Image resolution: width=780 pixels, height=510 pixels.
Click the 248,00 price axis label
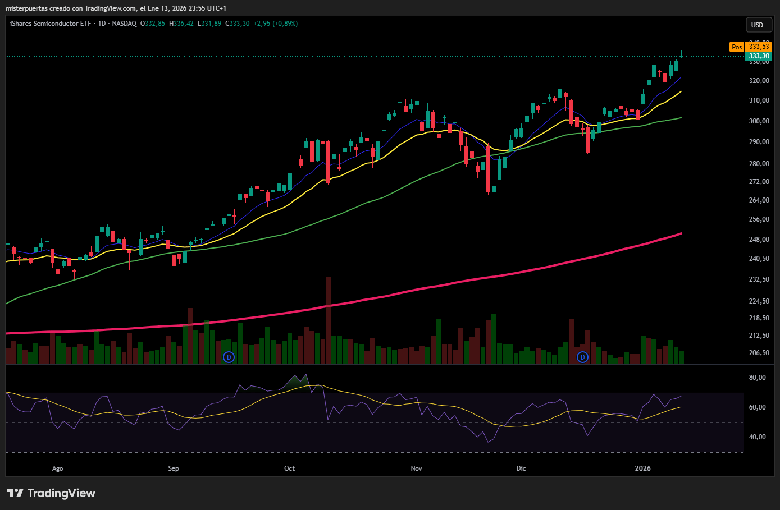pos(759,240)
